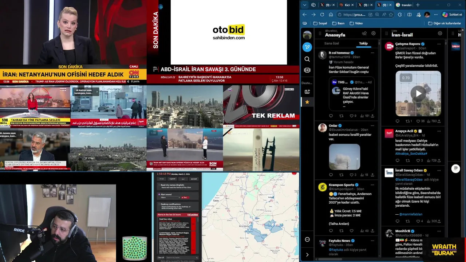Screen dimensions: 466x262
Task: Open İran-İsrail column settings gear
Action: (440, 33)
